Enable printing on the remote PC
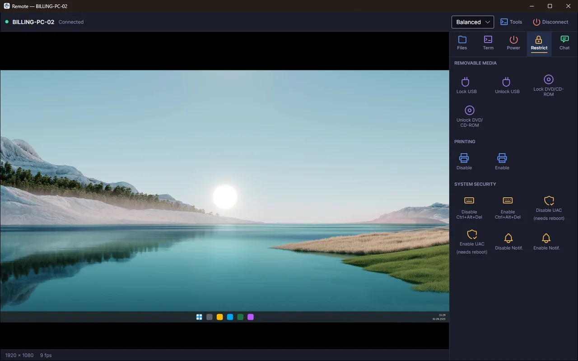 [x=502, y=162]
